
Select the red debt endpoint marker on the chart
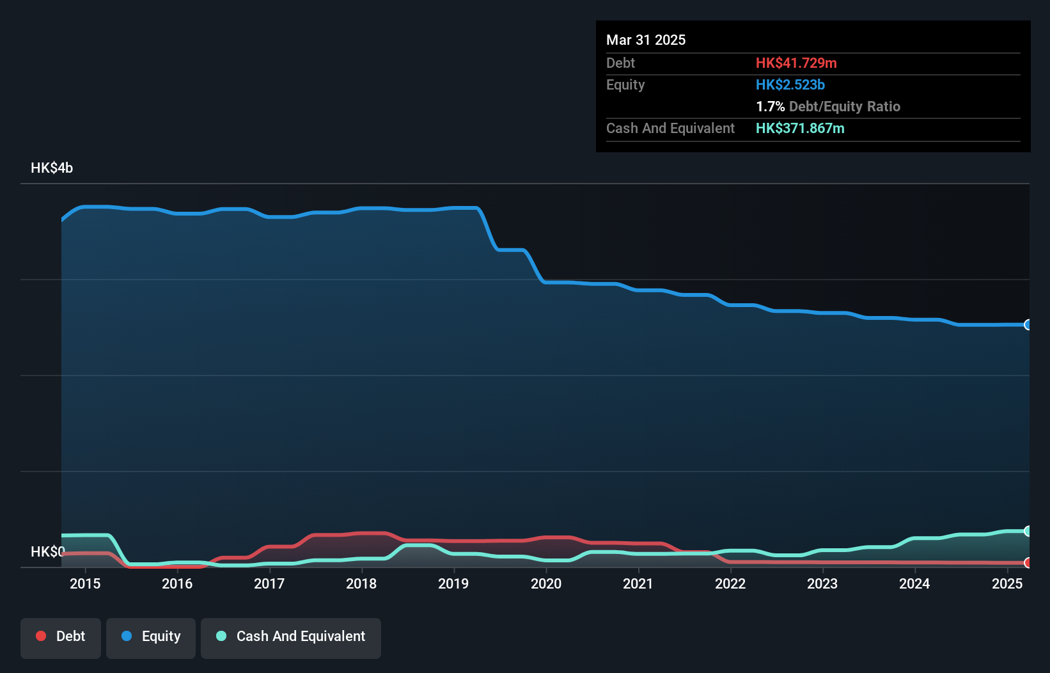(x=1027, y=563)
